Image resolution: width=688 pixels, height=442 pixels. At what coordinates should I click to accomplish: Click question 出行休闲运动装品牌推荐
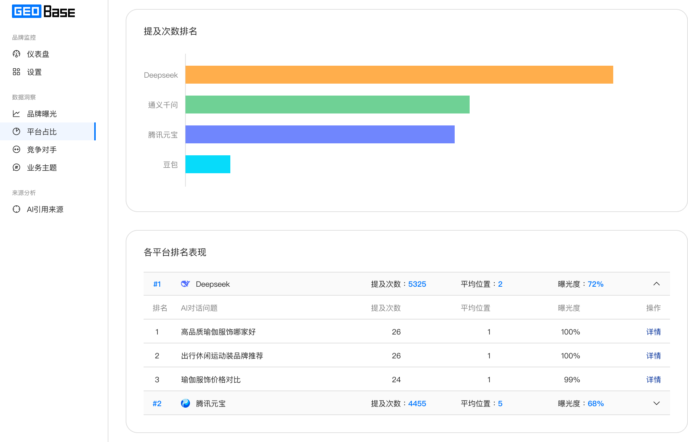pyautogui.click(x=222, y=355)
